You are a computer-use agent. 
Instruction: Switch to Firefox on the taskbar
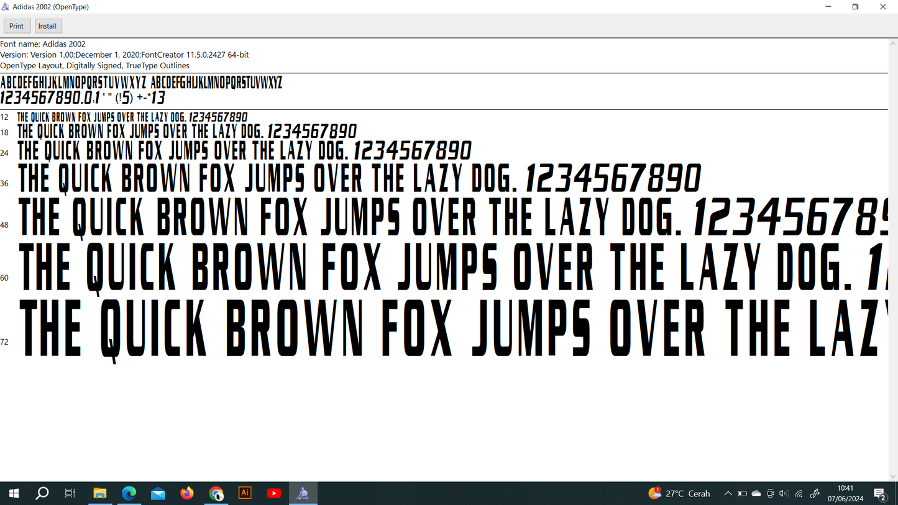(187, 493)
